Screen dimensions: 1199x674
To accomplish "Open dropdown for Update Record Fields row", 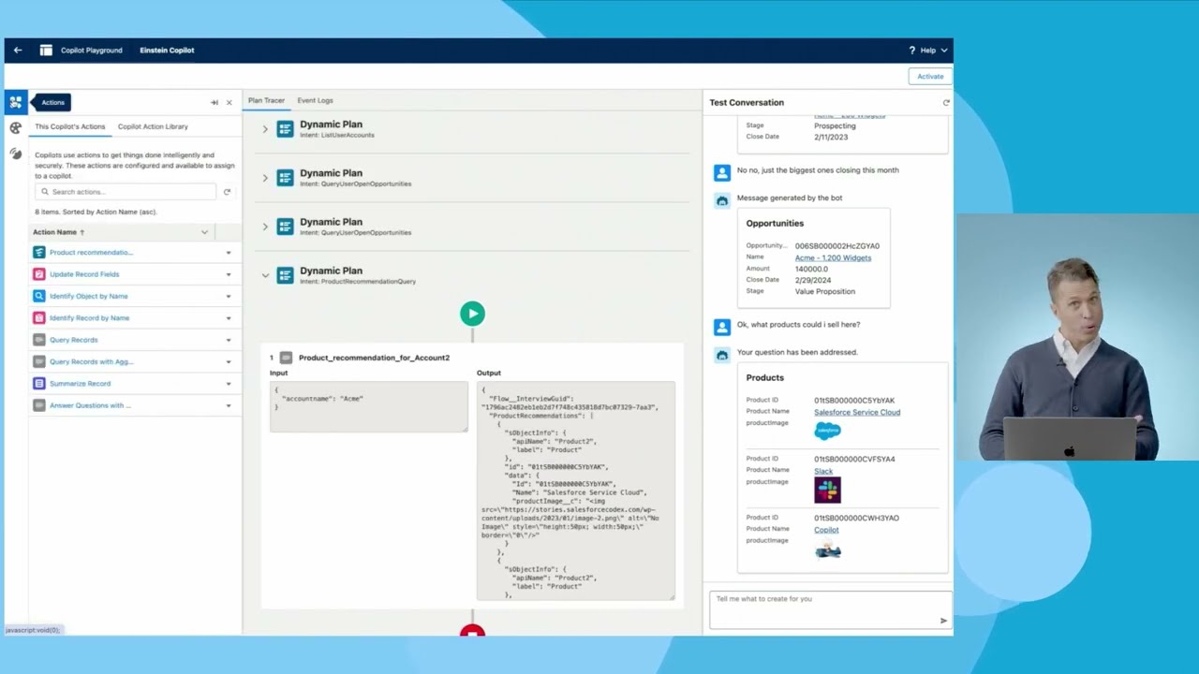I will [x=229, y=274].
